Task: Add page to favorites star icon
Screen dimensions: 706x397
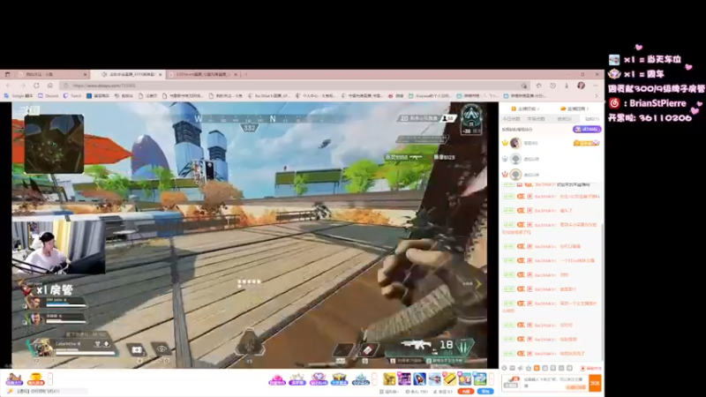Action: (x=539, y=86)
